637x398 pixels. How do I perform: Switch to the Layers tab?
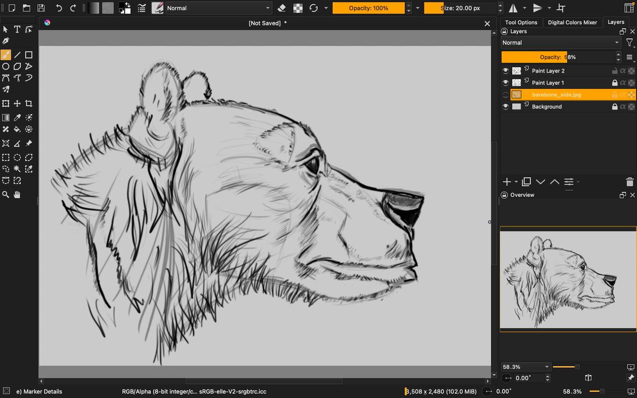pyautogui.click(x=616, y=22)
